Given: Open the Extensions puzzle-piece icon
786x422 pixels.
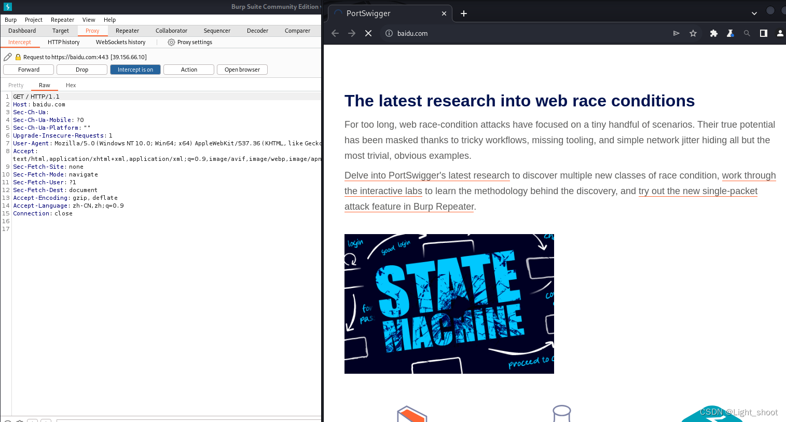Looking at the screenshot, I should coord(714,33).
